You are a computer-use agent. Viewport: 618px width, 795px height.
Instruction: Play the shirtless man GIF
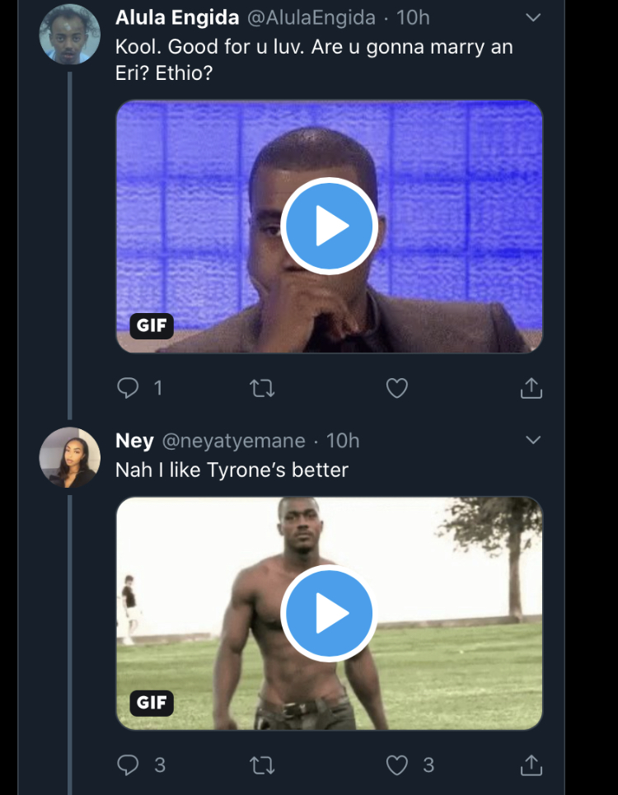point(329,613)
